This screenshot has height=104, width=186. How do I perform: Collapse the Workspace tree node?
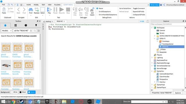point(152,28)
